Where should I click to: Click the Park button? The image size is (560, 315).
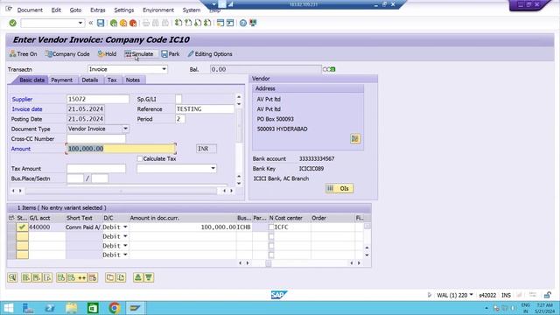[171, 54]
